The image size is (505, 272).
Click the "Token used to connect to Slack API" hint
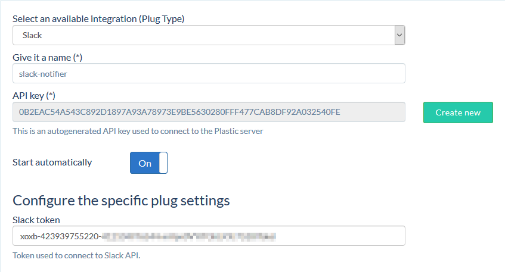click(76, 255)
